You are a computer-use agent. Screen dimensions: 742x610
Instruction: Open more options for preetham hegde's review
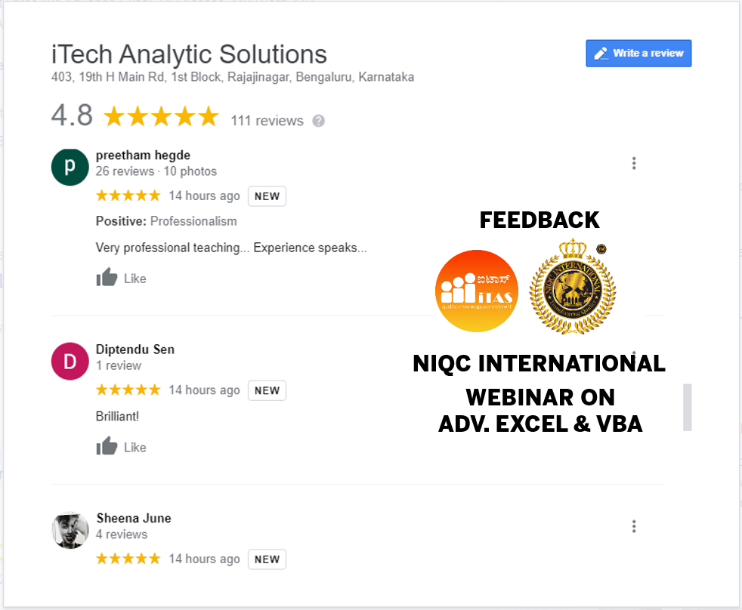634,163
